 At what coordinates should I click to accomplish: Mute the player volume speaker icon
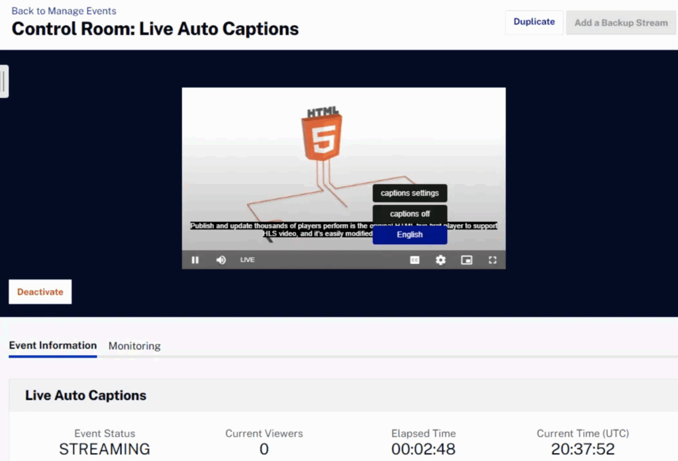221,260
